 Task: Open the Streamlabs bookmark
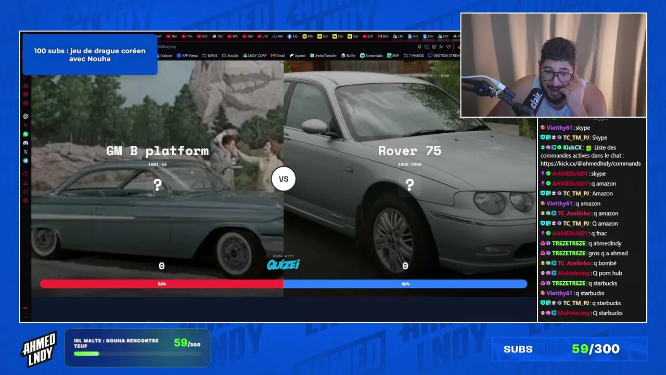coord(372,55)
